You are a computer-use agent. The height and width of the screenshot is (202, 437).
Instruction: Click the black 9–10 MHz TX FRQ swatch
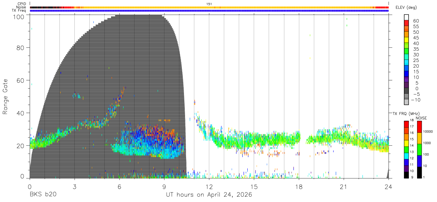tap(406, 175)
